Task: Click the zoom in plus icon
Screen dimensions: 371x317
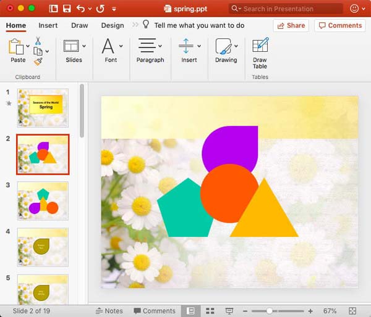Action: pyautogui.click(x=310, y=311)
